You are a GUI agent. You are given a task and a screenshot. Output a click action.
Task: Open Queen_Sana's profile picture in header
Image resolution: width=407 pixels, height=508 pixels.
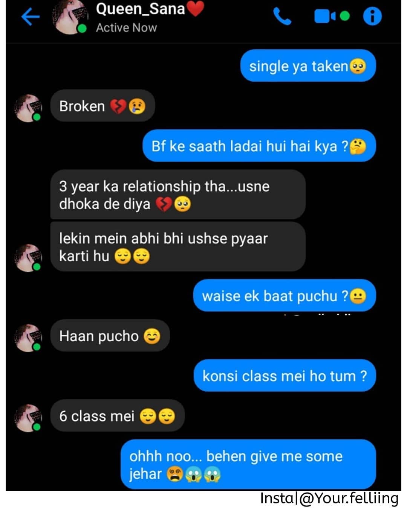[70, 17]
